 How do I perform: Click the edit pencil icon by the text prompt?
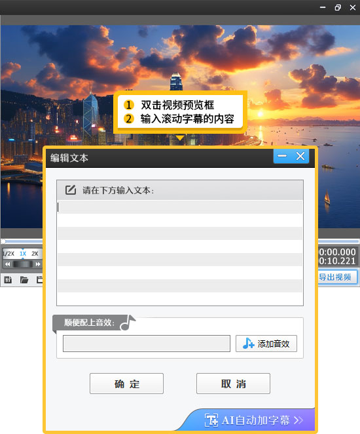tap(71, 190)
